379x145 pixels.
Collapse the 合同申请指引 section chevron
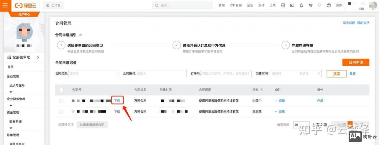pyautogui.click(x=80, y=35)
